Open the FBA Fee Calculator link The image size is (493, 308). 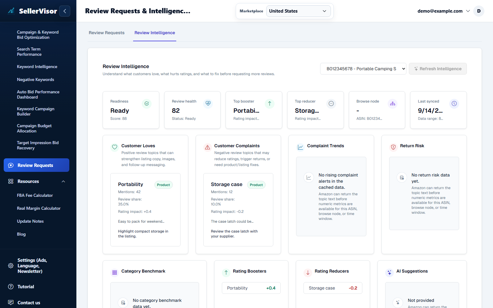(x=35, y=195)
